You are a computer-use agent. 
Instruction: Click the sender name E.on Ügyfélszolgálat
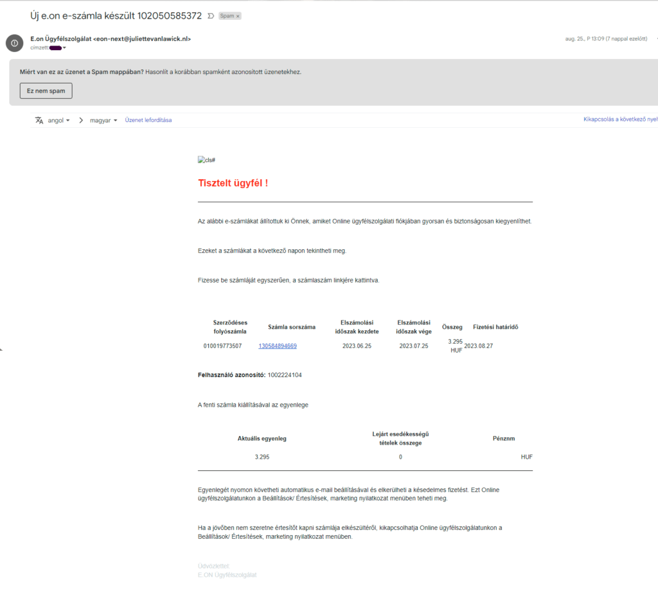[60, 39]
